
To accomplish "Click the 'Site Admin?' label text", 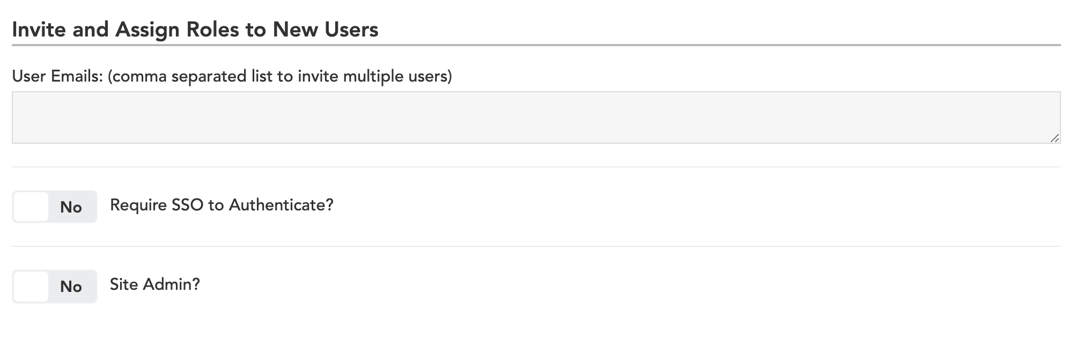I will (x=154, y=284).
